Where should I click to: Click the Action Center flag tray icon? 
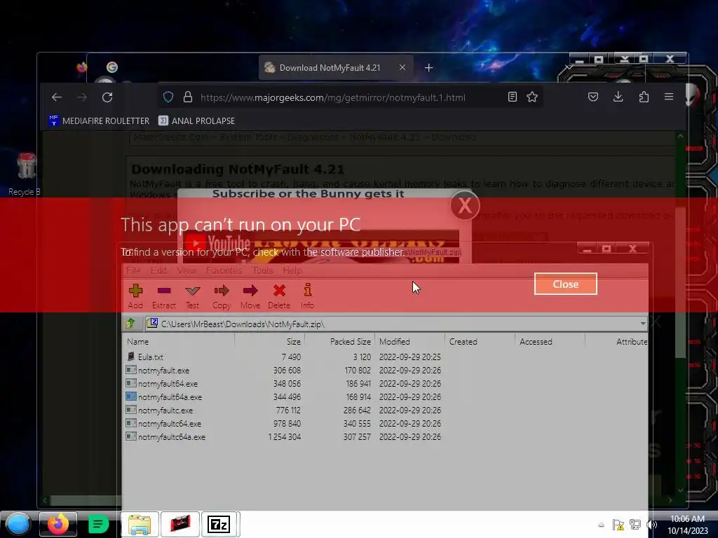coord(618,525)
